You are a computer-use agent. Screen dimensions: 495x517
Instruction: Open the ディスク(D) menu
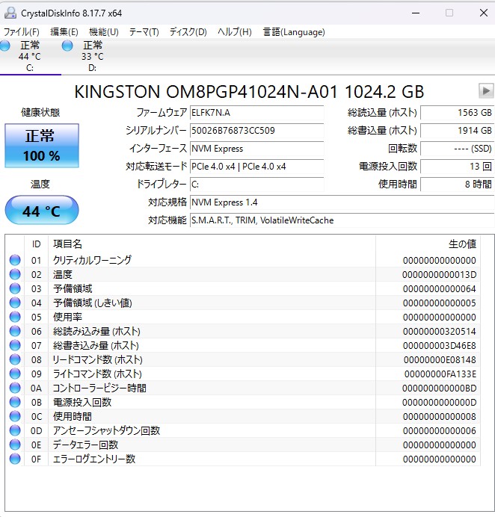point(188,32)
